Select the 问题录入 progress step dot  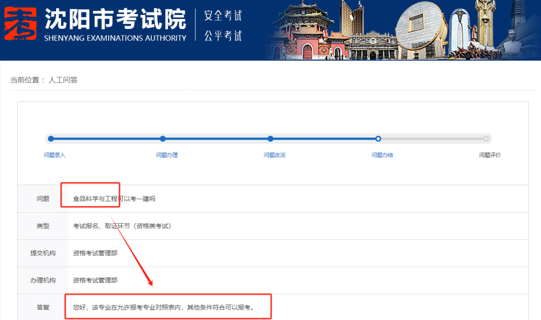[51, 139]
